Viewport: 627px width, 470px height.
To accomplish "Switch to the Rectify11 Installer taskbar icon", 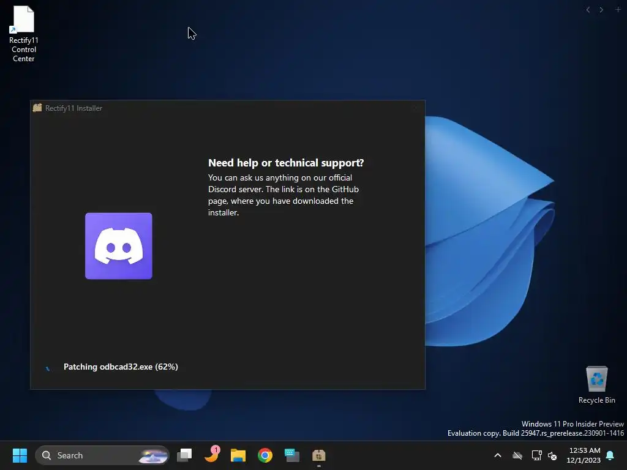I will (318, 455).
